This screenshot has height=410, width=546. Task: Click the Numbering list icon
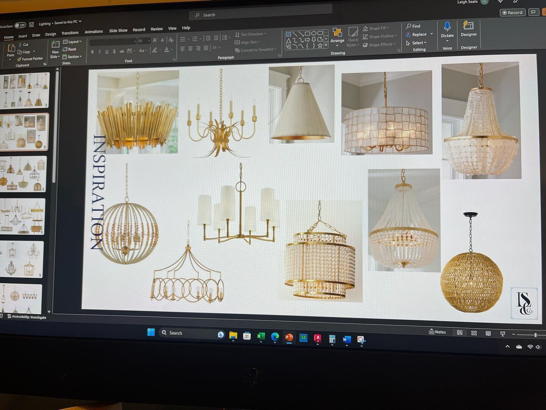click(195, 39)
